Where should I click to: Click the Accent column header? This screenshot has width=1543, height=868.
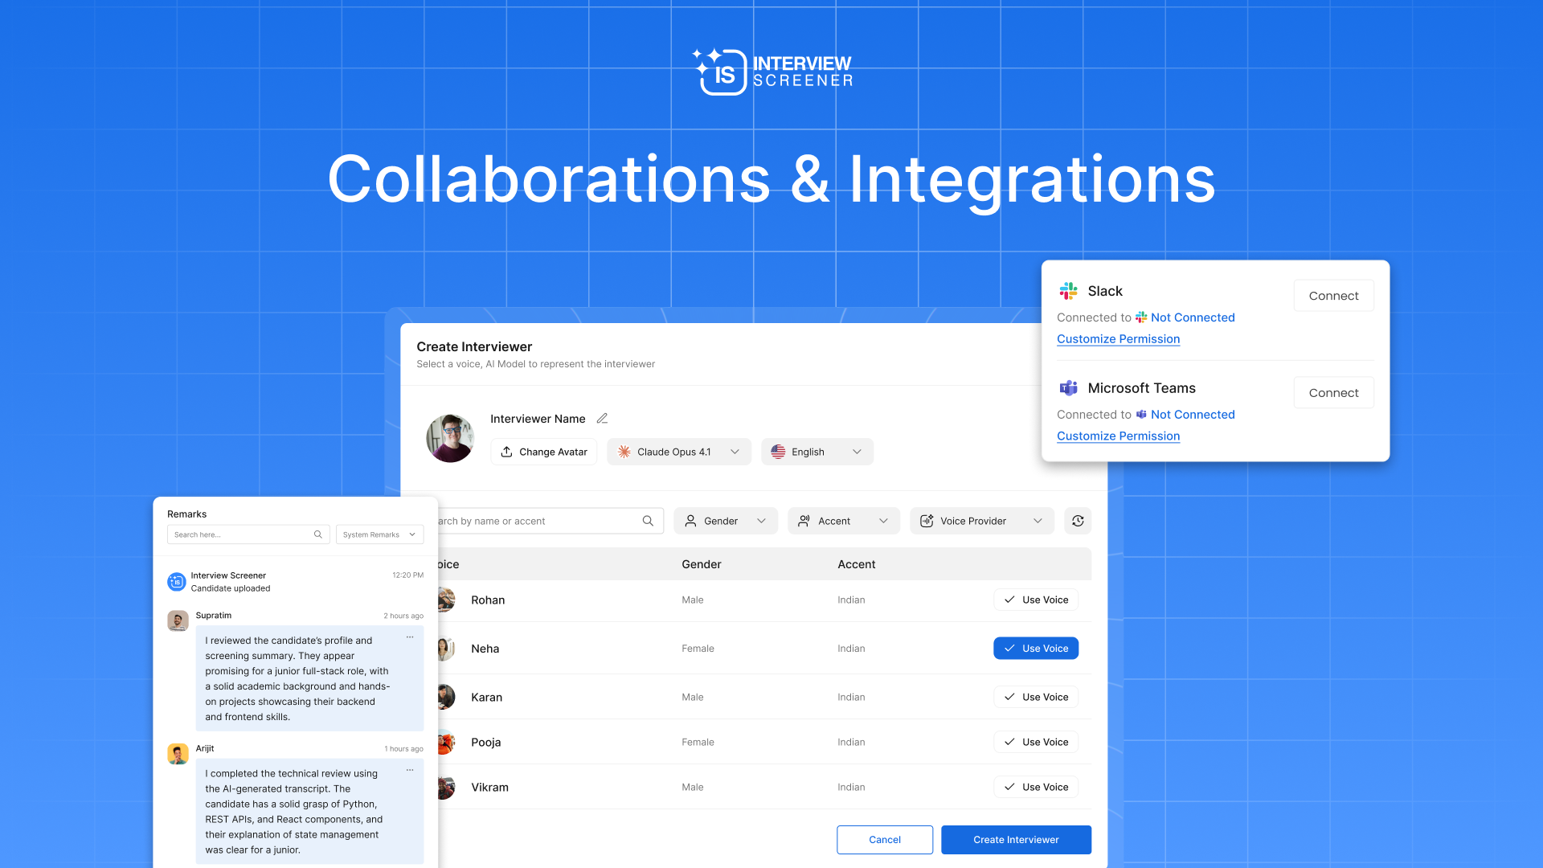tap(856, 564)
